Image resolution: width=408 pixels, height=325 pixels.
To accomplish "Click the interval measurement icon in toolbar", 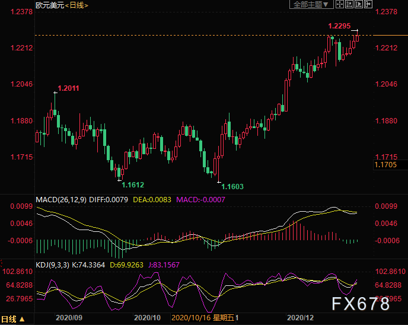I will pos(349,5).
